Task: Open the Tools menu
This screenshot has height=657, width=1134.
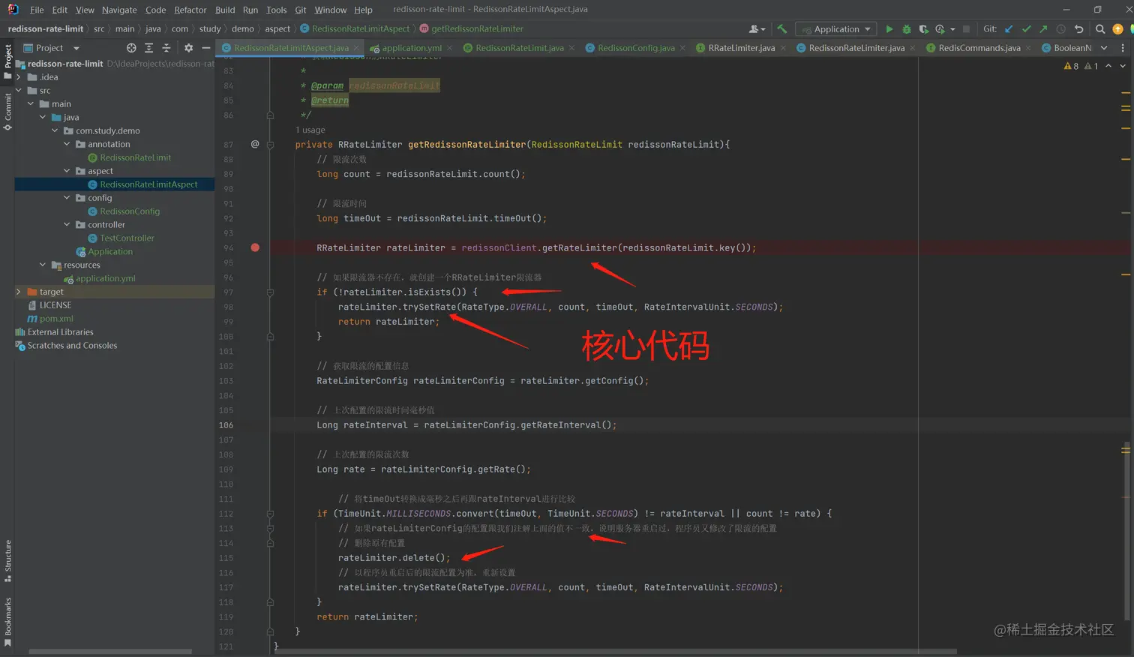Action: [x=276, y=10]
